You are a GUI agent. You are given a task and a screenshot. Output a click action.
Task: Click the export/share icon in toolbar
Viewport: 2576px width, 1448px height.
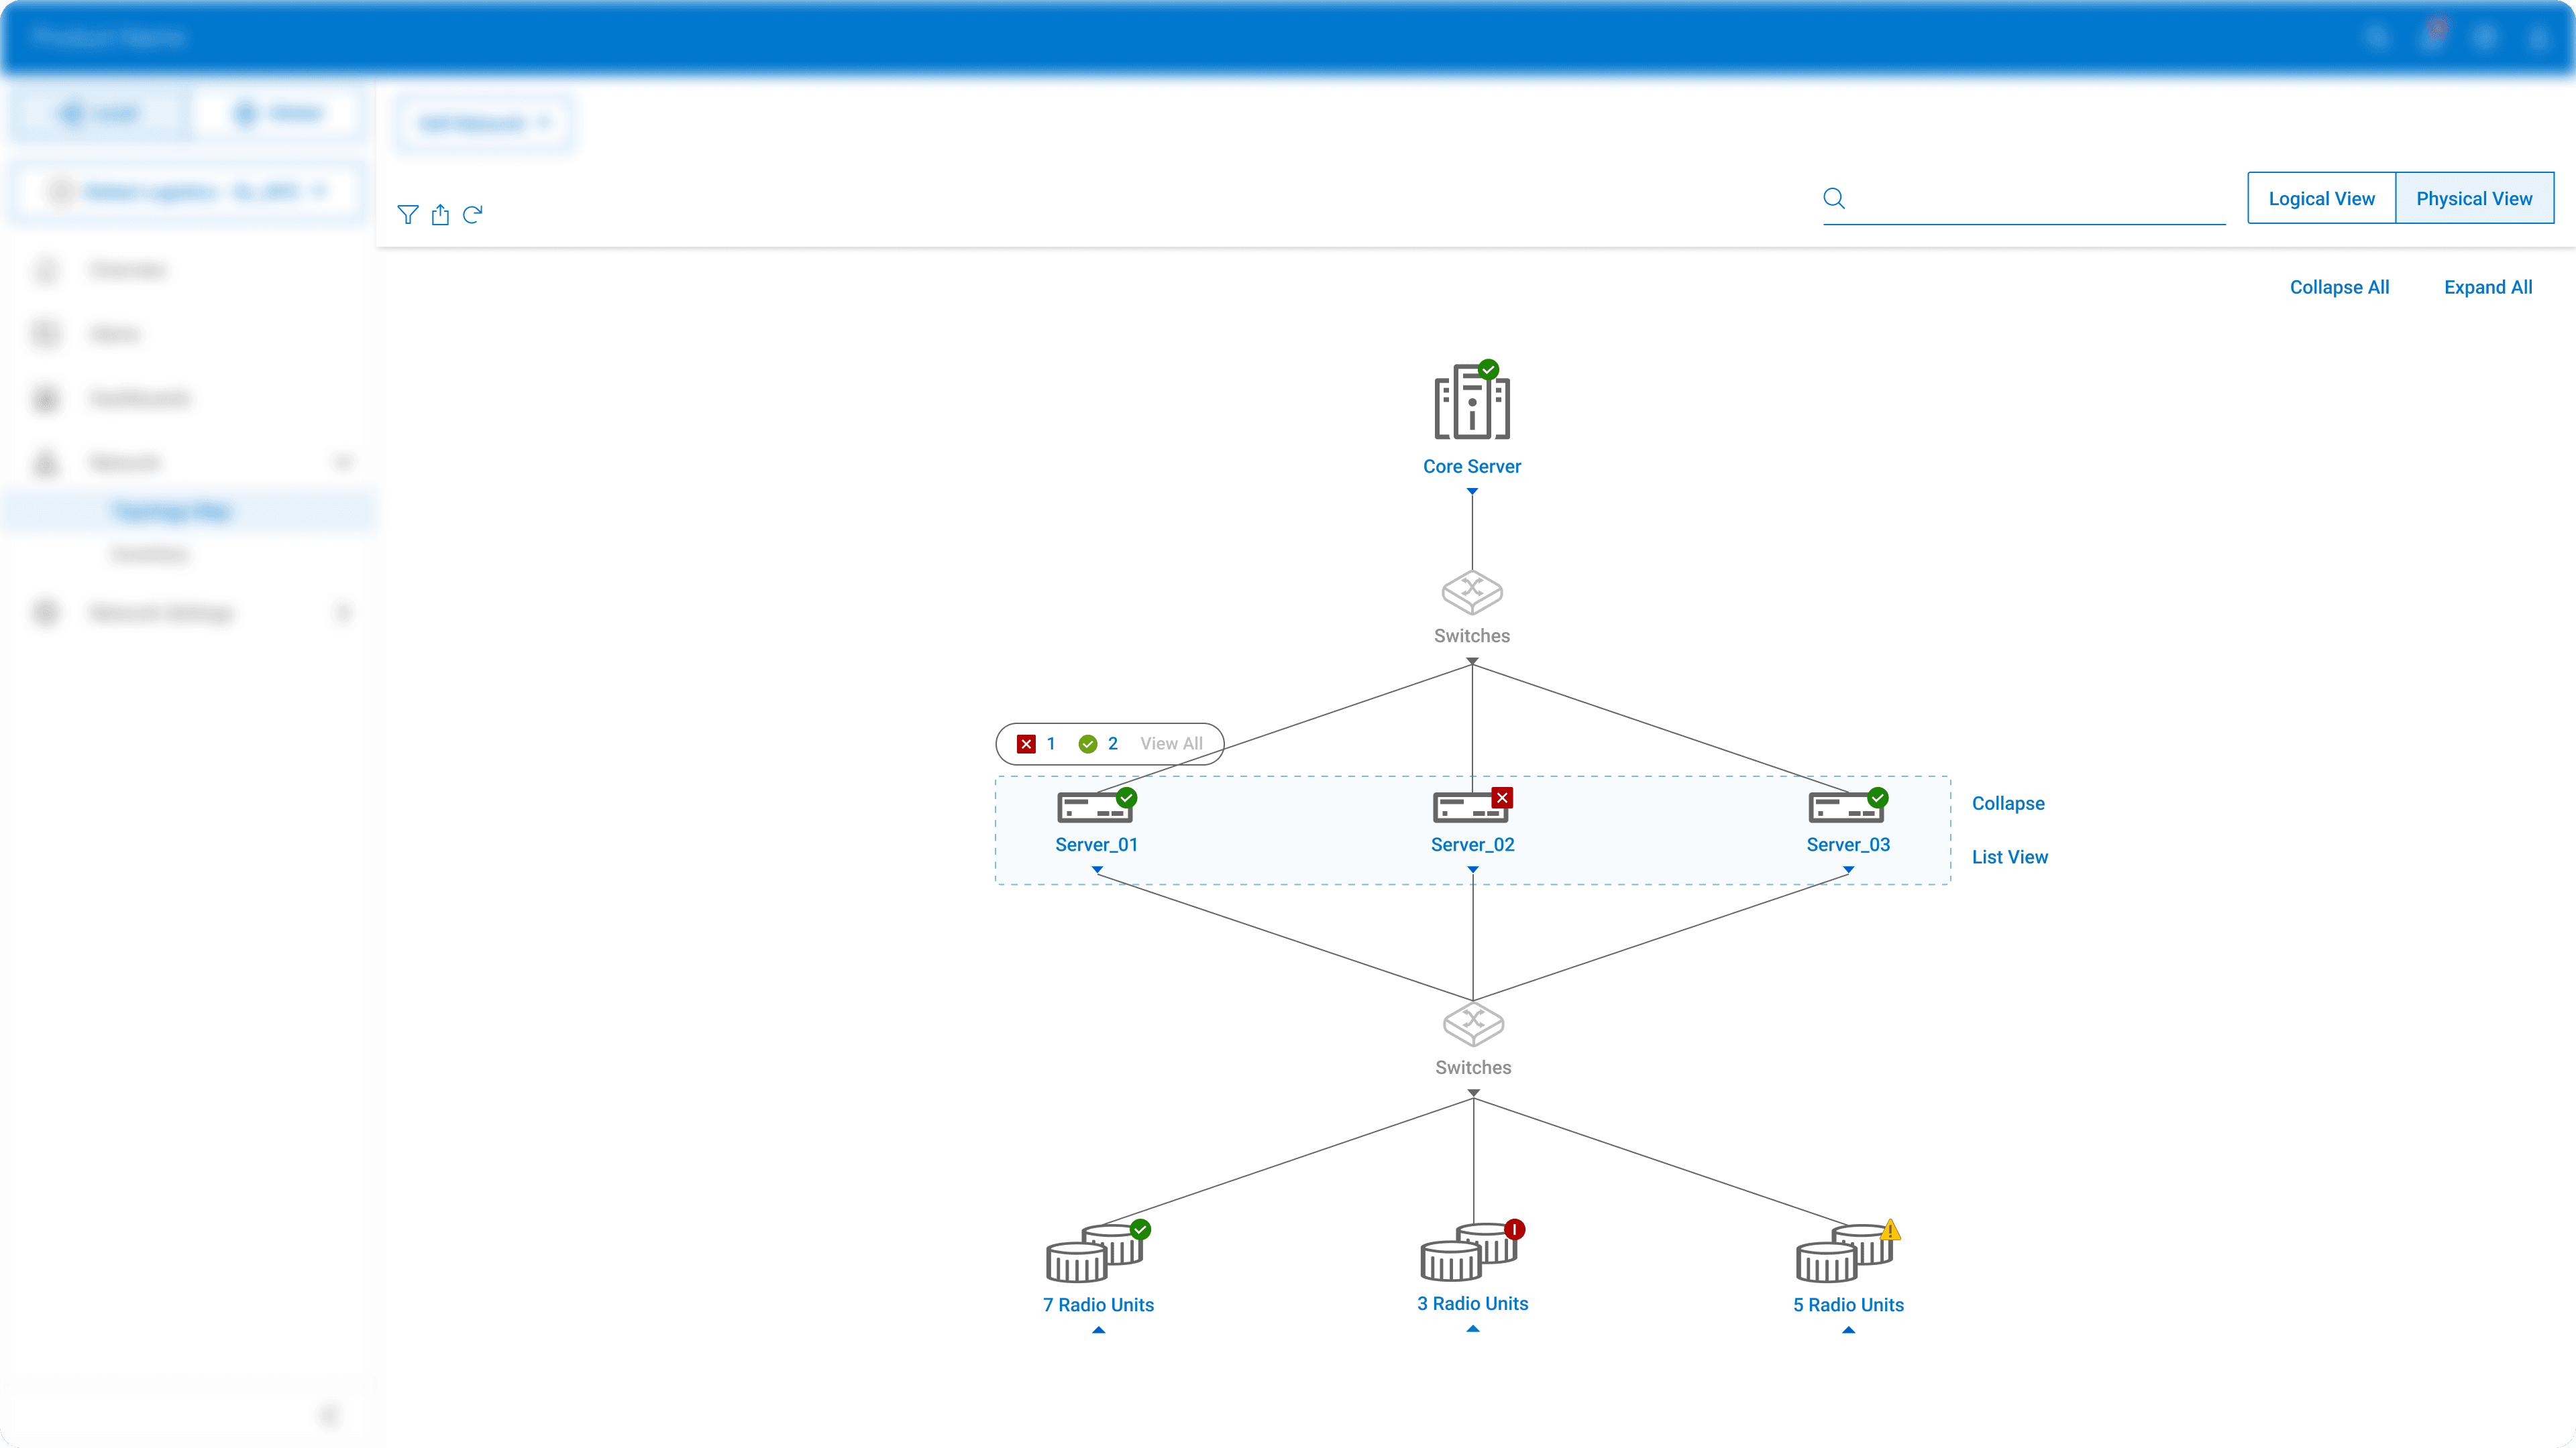[440, 214]
